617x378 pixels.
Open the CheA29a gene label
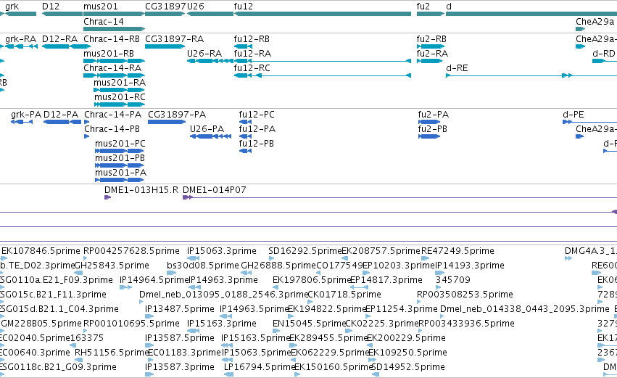pyautogui.click(x=595, y=21)
